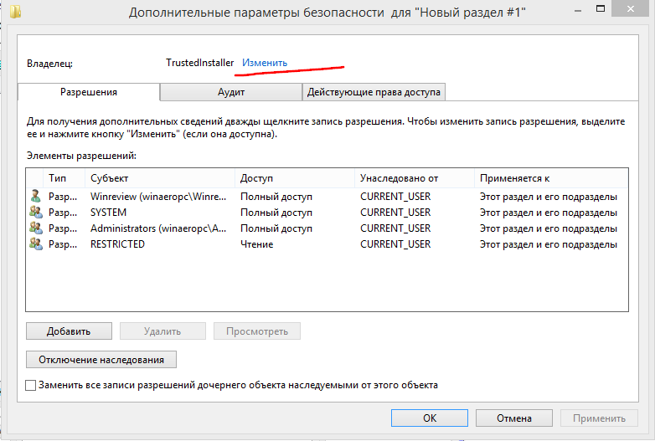Click the Применить button
The image size is (655, 441).
coord(599,418)
